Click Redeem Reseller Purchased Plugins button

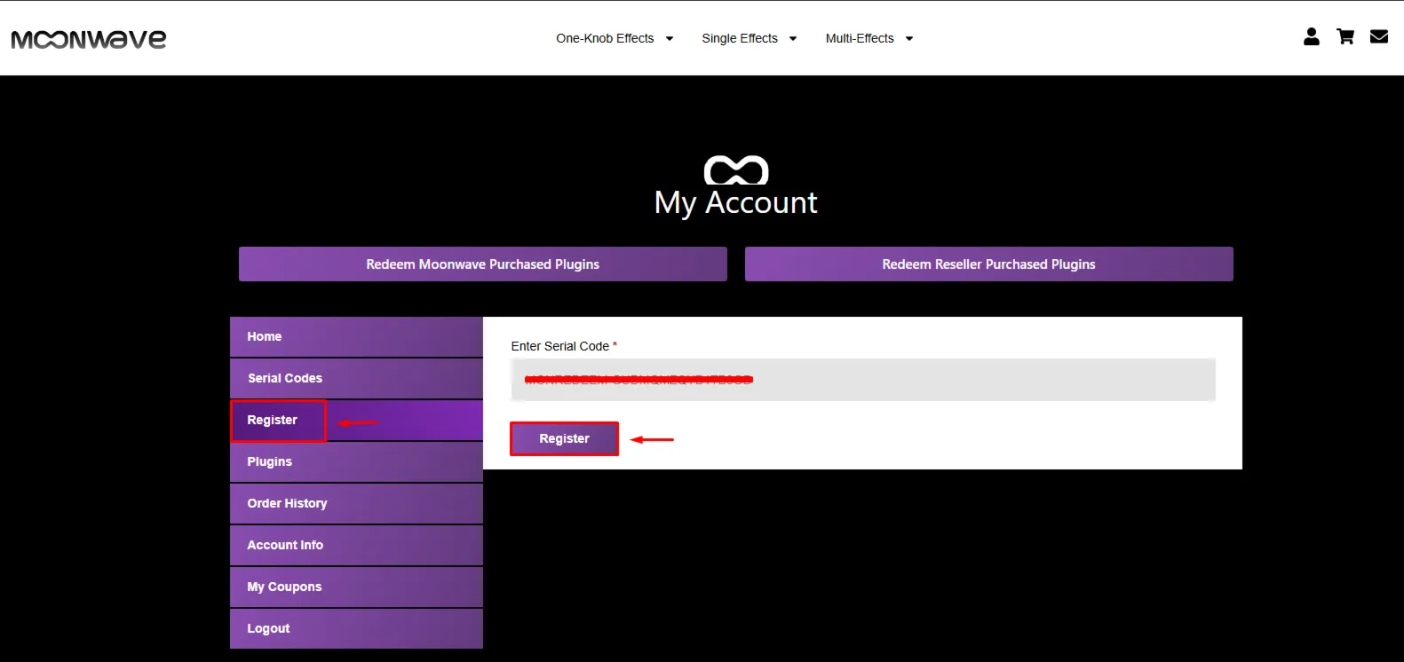(x=989, y=264)
